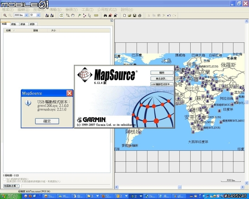The image size is (249, 199).
Task: Click 關閉 in the About window
Action: click(x=162, y=73)
